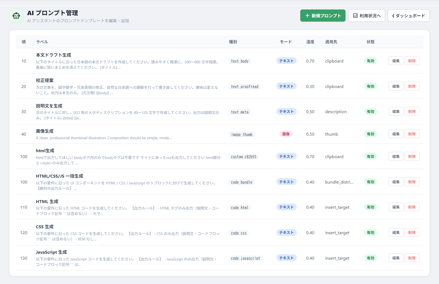Click the 温度 column header

[310, 42]
